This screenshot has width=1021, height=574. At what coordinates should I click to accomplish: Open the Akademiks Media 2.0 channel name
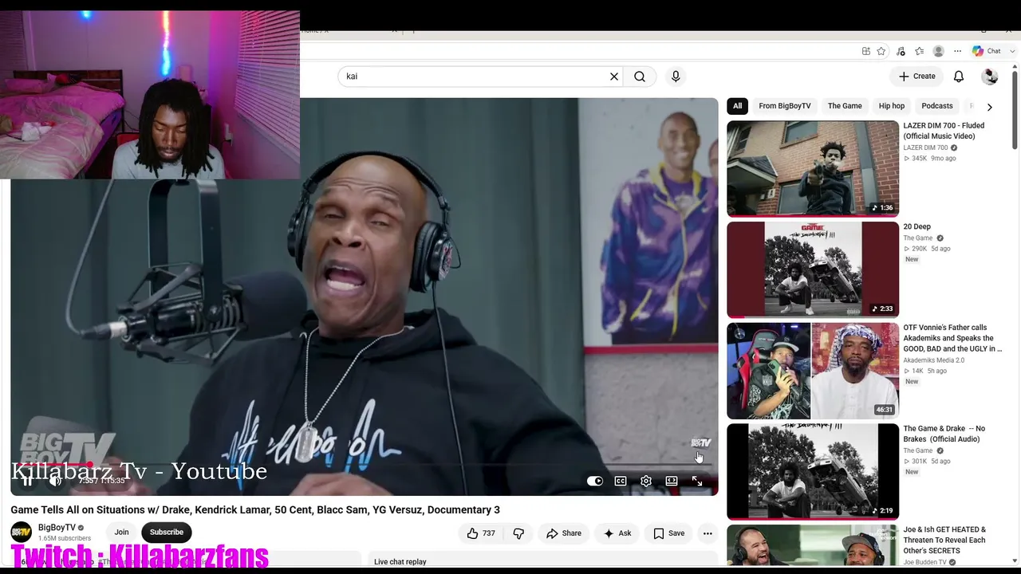[934, 360]
